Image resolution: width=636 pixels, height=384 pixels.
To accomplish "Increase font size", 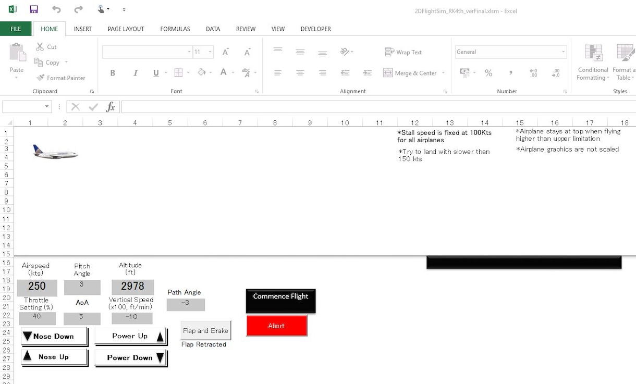I will (226, 52).
